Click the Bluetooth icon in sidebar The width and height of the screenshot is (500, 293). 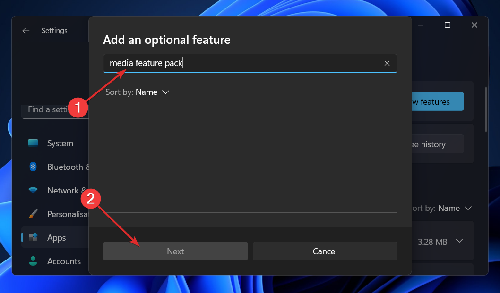point(33,167)
